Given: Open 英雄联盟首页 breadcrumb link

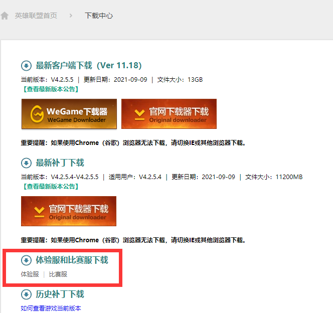Looking at the screenshot, I should click(x=36, y=16).
